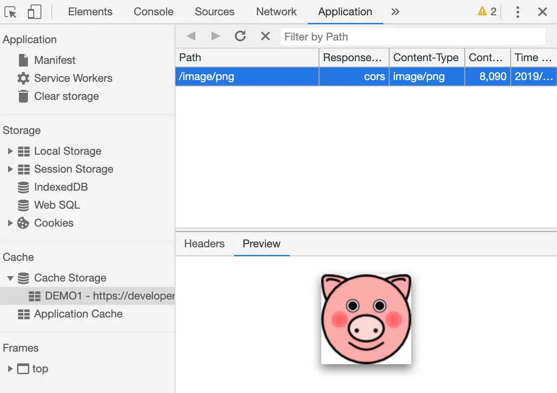The height and width of the screenshot is (393, 557).
Task: Close DevTools with the X icon
Action: [x=543, y=12]
